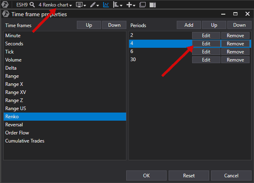The height and width of the screenshot is (183, 254).
Task: Click the side panel layout icon
Action: 152,5
